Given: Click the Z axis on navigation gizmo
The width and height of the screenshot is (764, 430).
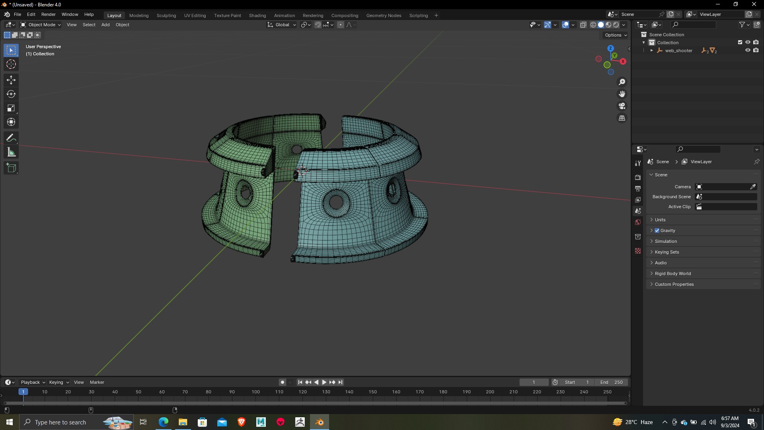Looking at the screenshot, I should coord(610,48).
